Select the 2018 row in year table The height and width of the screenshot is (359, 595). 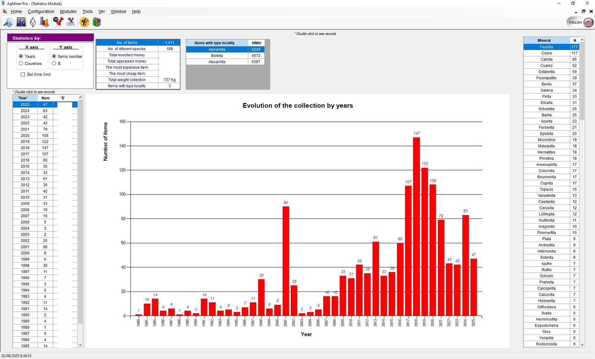pos(45,148)
